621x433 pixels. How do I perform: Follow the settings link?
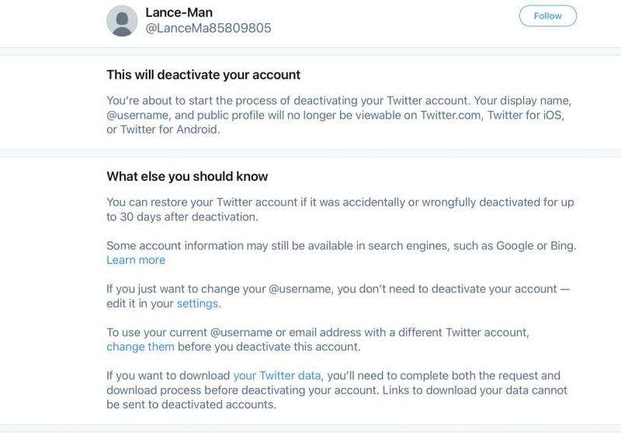pyautogui.click(x=198, y=303)
